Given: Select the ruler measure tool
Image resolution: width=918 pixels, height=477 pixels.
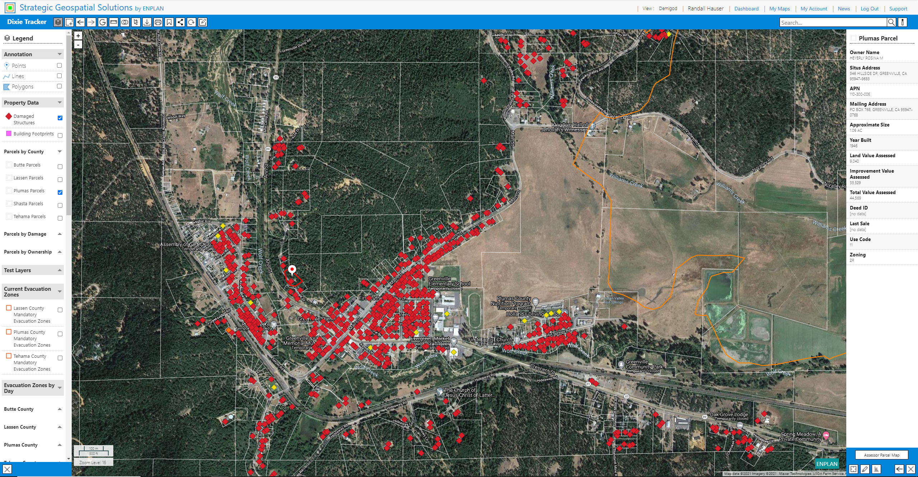Looking at the screenshot, I should coord(114,22).
